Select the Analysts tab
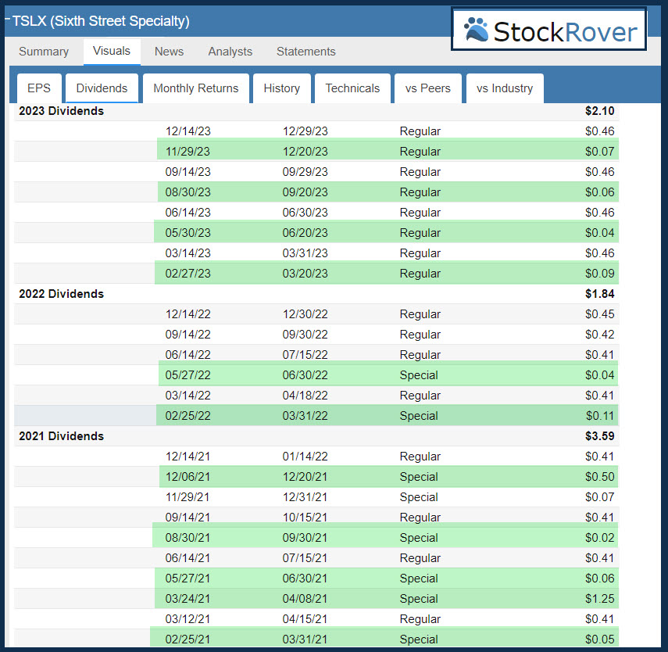This screenshot has height=652, width=668. [x=230, y=52]
